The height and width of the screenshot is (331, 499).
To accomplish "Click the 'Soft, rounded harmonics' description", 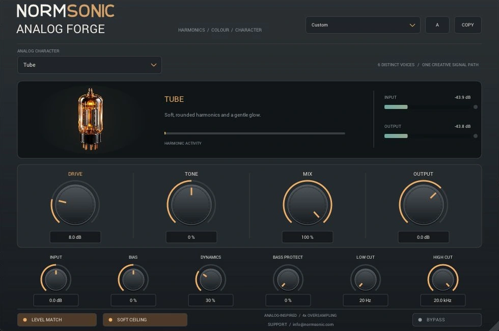I will (x=213, y=115).
